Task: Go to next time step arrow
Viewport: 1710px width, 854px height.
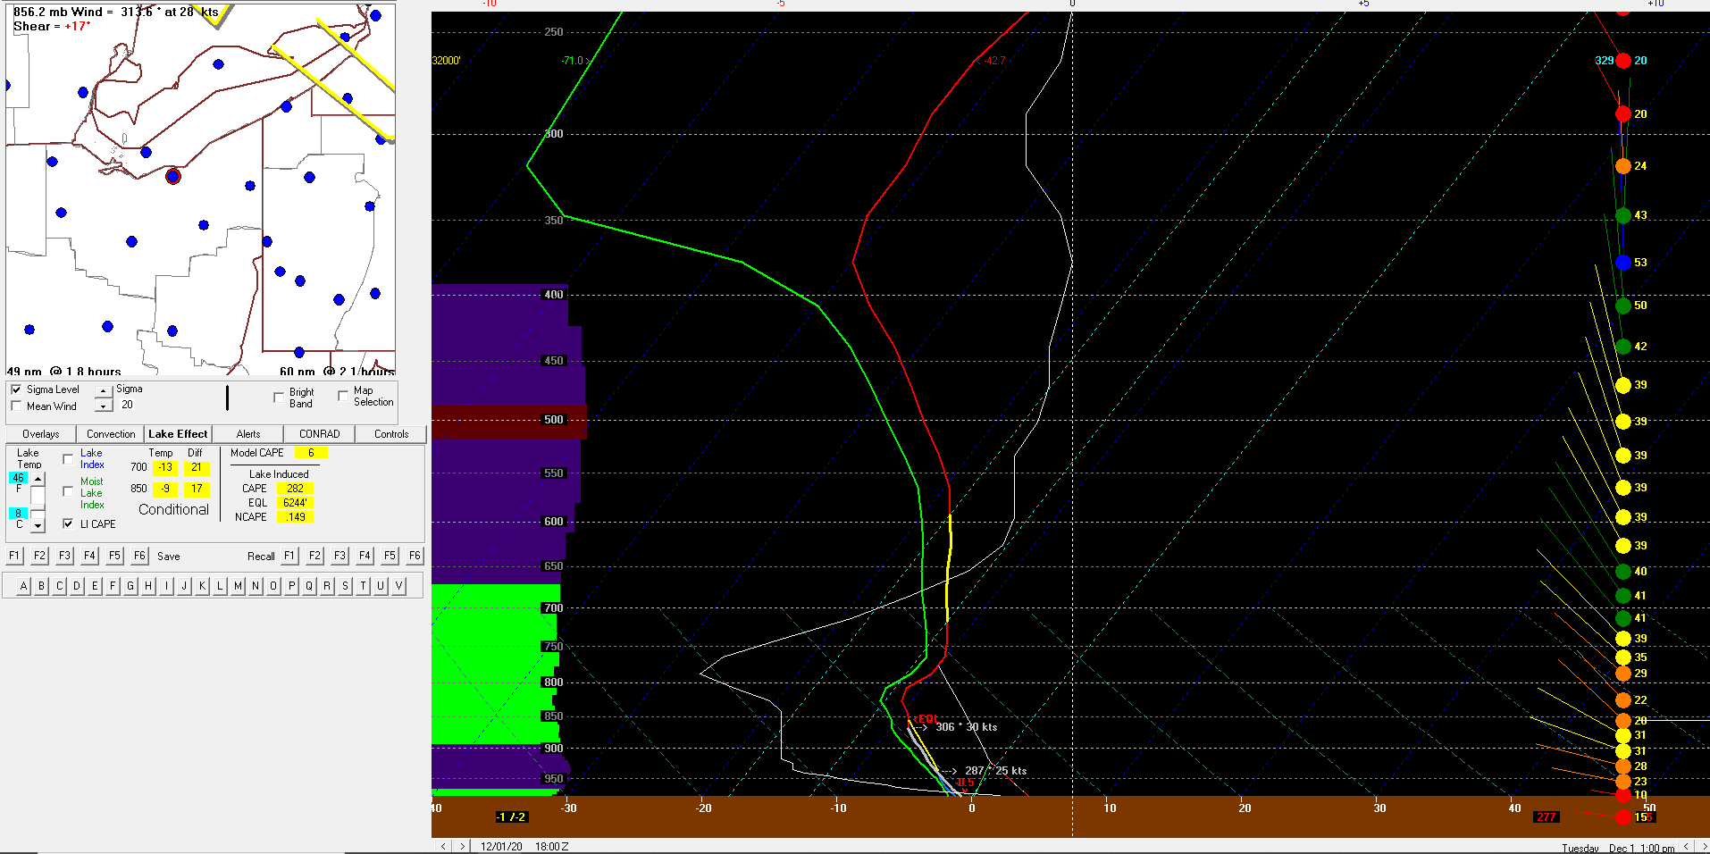Action: coord(462,846)
